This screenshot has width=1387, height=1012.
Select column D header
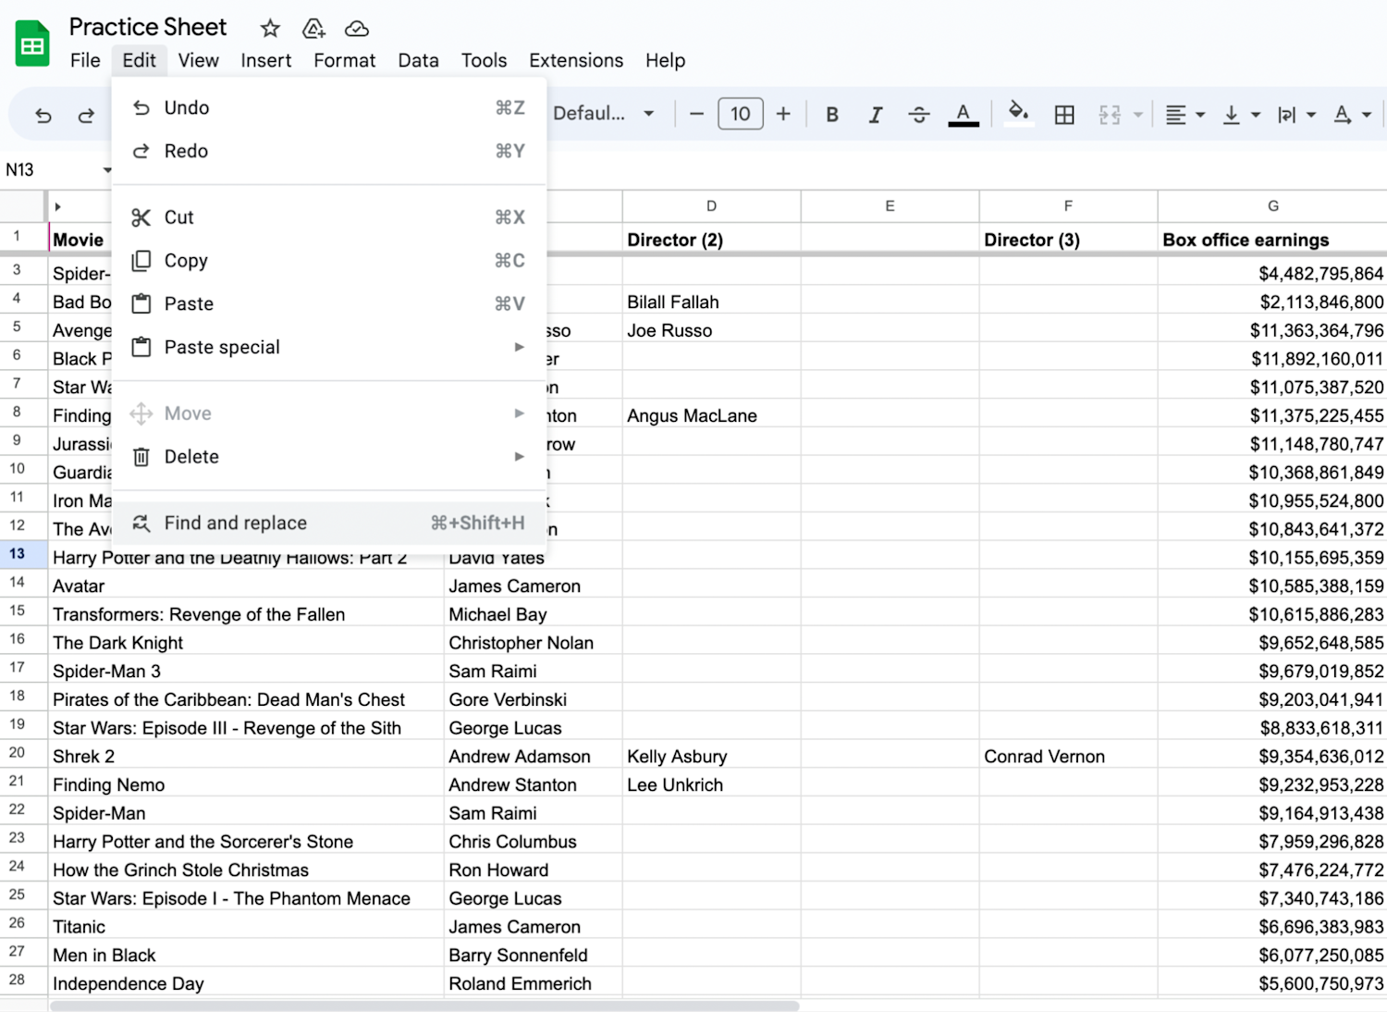[711, 206]
